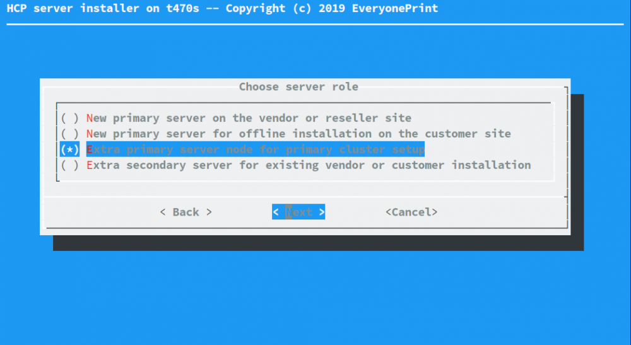This screenshot has height=345, width=631.
Task: Click the left angle bracket of Back
Action: [163, 212]
